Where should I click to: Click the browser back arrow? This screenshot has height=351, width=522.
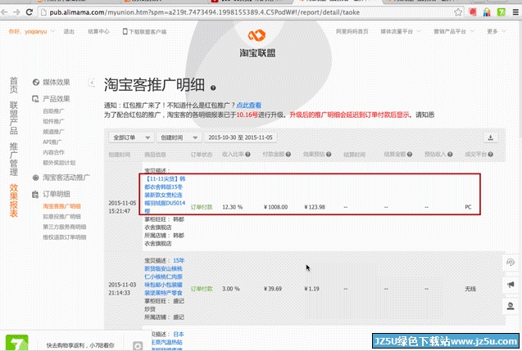4,12
